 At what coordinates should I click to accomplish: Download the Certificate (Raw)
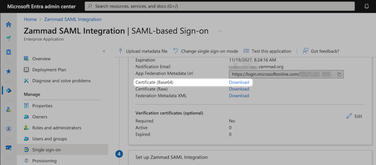point(239,89)
